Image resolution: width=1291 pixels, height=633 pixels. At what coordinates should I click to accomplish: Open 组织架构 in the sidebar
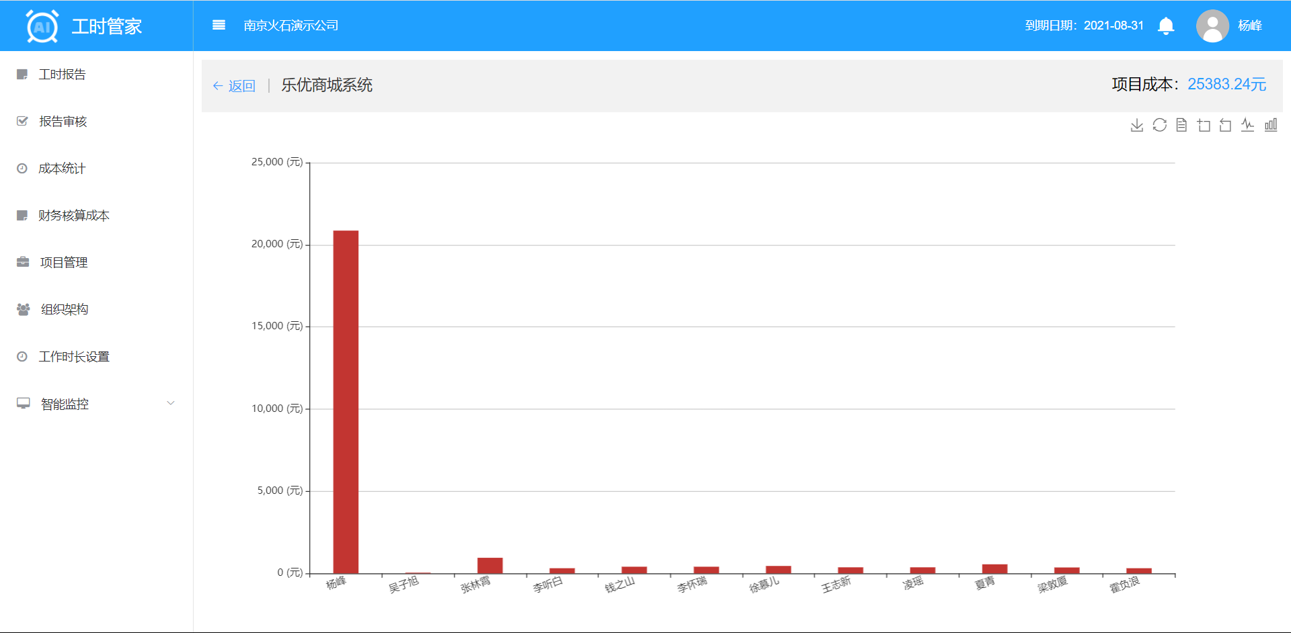[64, 310]
